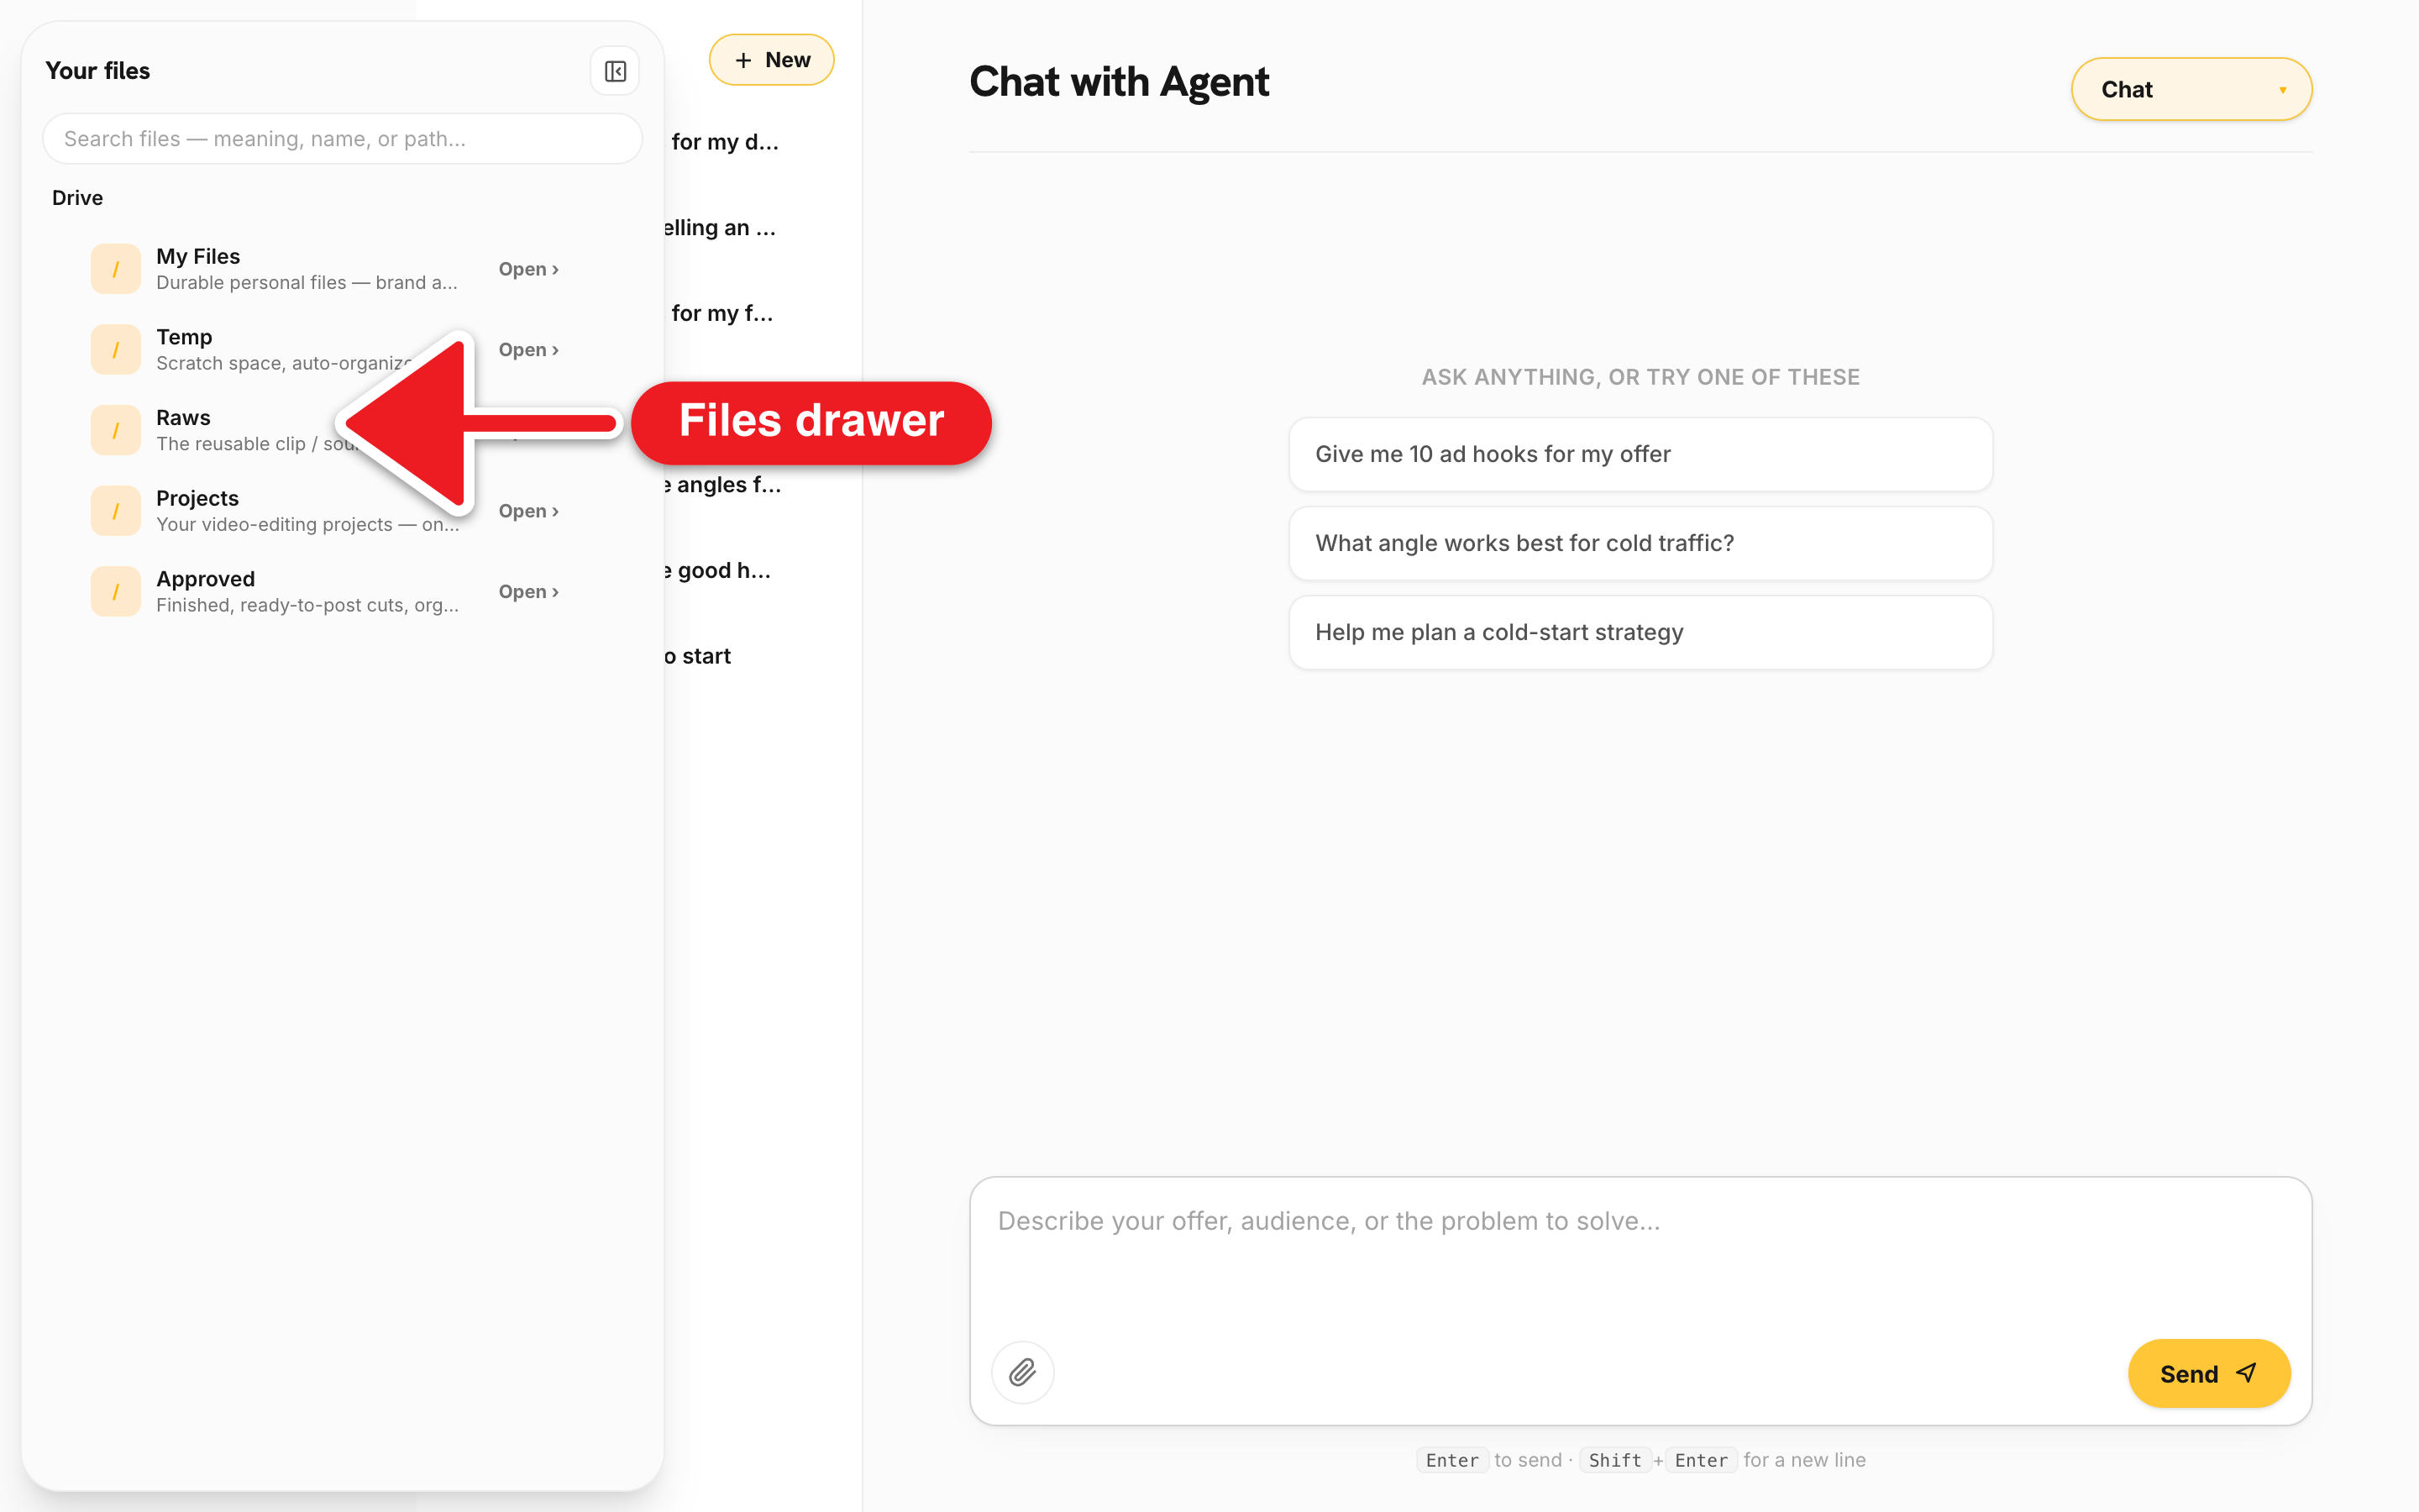2419x1512 pixels.
Task: Click the Projects folder icon
Action: pos(116,511)
